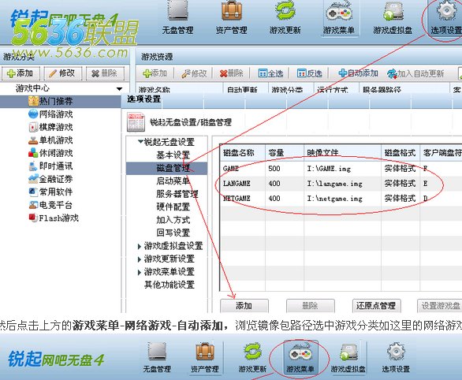The width and height of the screenshot is (462, 380).
Task: Click the 映像文件 column header
Action: pyautogui.click(x=343, y=153)
